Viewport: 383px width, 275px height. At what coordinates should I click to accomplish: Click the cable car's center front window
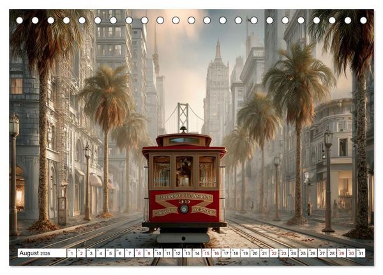[184, 172]
